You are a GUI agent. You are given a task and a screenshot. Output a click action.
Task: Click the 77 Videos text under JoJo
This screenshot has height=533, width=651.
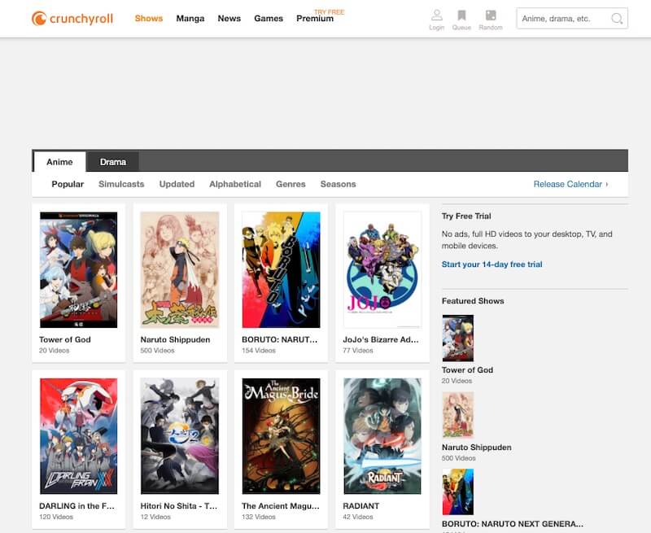point(358,351)
